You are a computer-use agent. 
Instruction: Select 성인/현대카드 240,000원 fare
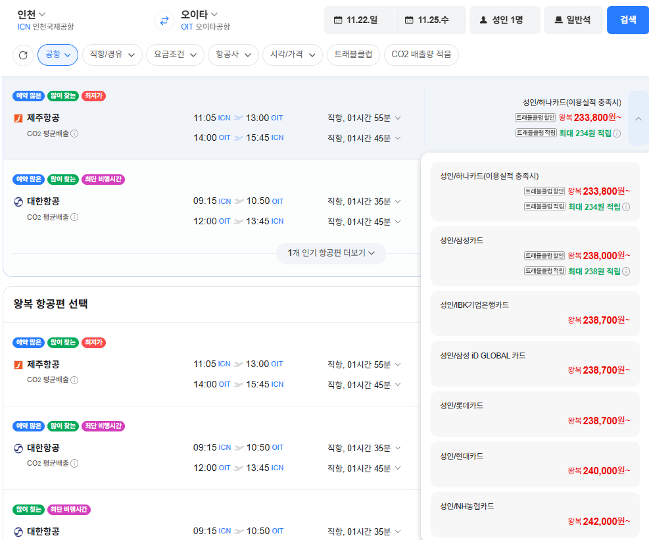click(x=535, y=464)
